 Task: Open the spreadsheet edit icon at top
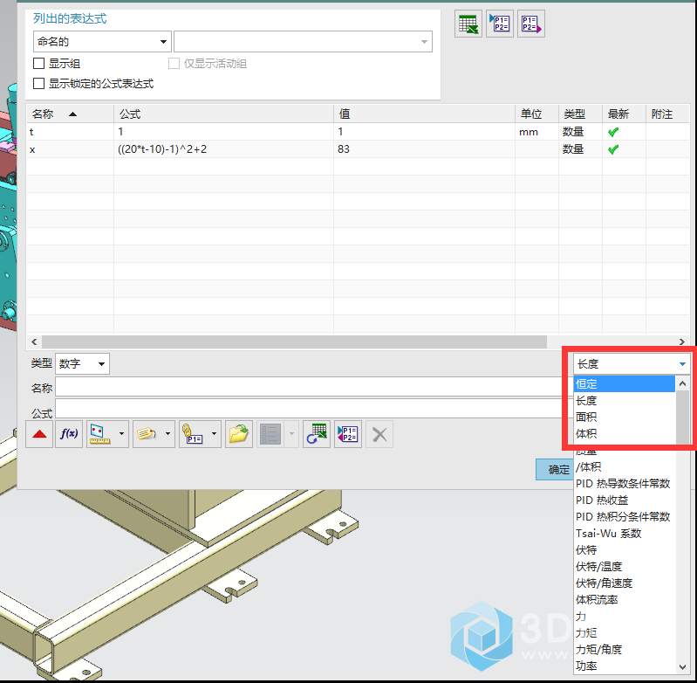click(x=468, y=24)
